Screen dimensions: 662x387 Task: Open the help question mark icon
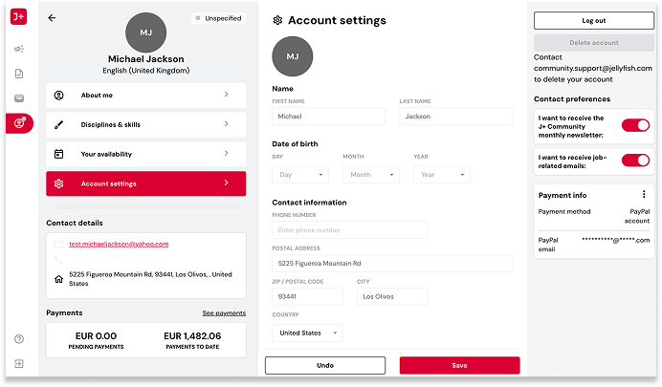(x=19, y=339)
